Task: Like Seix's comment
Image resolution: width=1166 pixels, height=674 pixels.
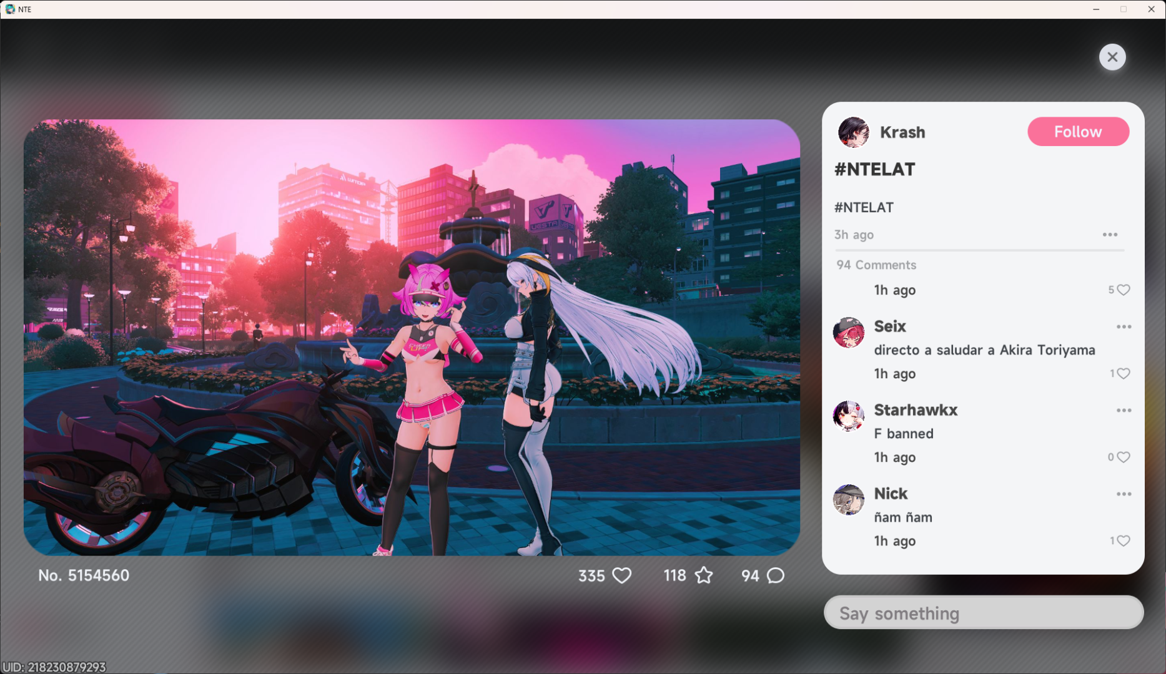Action: pos(1123,373)
